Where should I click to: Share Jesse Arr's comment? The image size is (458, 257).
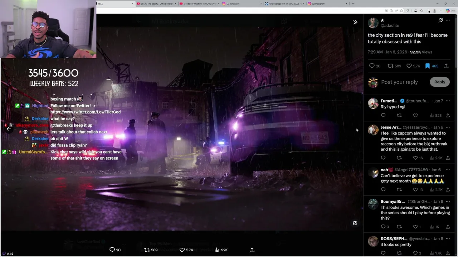pyautogui.click(x=448, y=158)
